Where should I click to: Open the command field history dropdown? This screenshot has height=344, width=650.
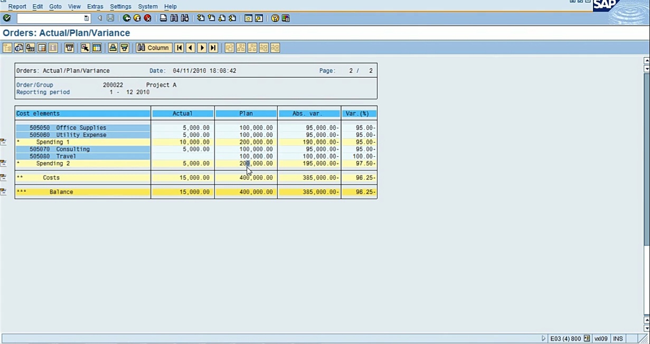pos(87,18)
